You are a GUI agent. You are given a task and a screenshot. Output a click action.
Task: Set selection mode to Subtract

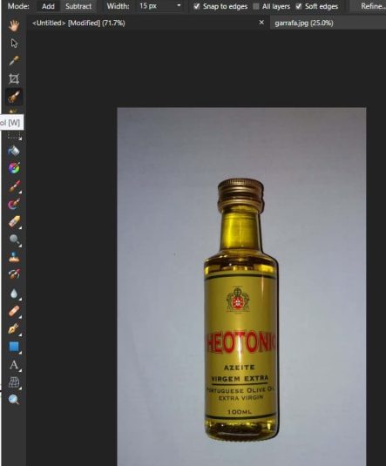click(x=78, y=6)
